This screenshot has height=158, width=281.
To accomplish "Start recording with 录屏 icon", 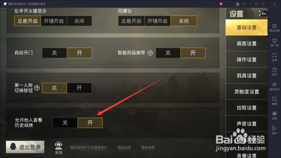I will point(274,115).
